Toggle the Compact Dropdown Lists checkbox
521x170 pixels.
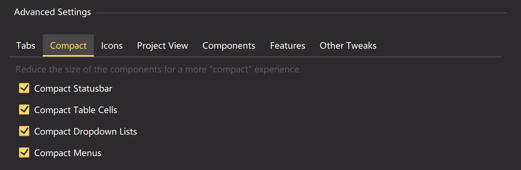[x=24, y=131]
